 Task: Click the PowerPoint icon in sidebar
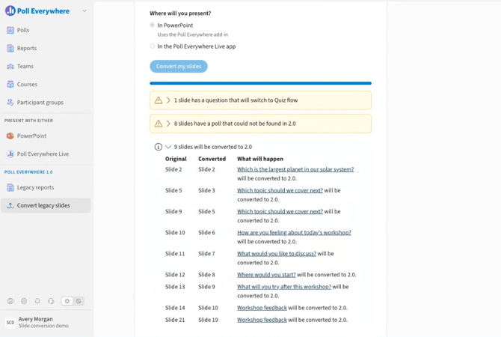[x=10, y=136]
